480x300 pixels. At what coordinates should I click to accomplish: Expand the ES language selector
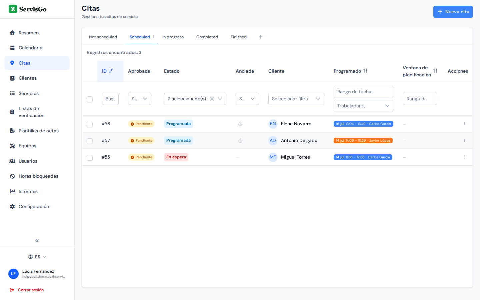[37, 257]
